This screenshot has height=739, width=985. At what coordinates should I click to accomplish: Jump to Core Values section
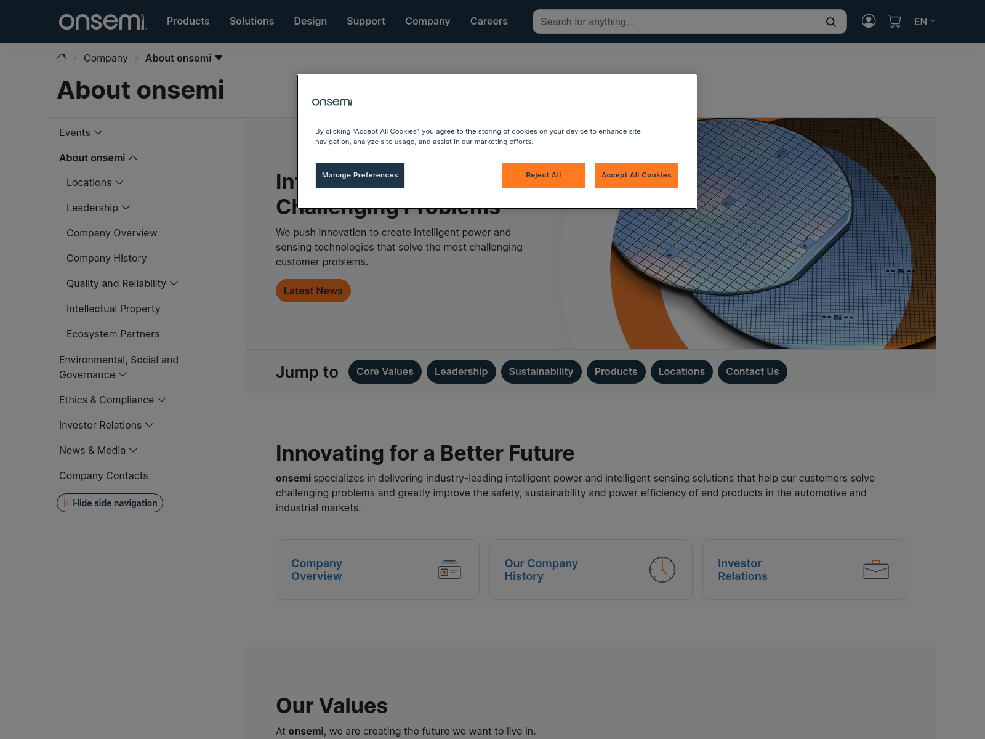click(x=385, y=371)
